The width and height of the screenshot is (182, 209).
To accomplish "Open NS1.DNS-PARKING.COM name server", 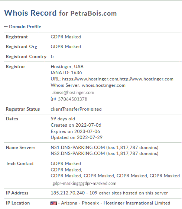I will click(78, 148).
